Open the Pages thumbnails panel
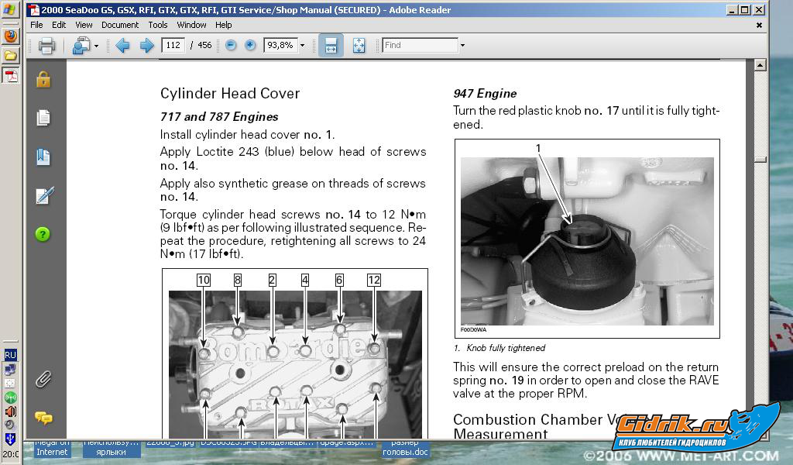This screenshot has width=793, height=465. tap(43, 118)
